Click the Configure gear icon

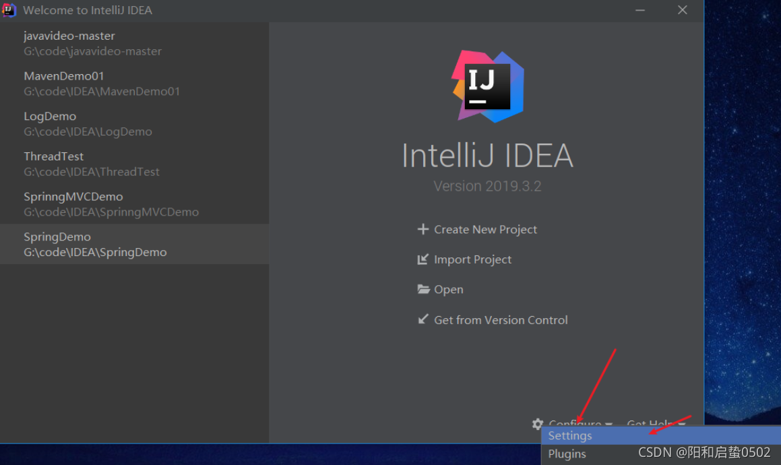point(537,424)
